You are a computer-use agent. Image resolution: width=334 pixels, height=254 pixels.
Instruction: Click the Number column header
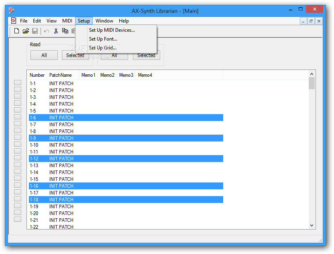click(x=37, y=75)
